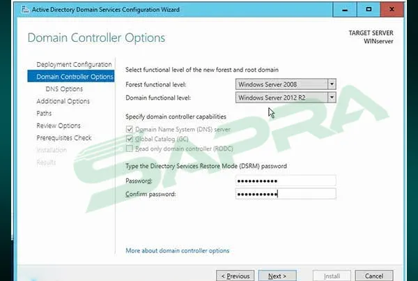Open More about domain controller options link

[x=177, y=250]
